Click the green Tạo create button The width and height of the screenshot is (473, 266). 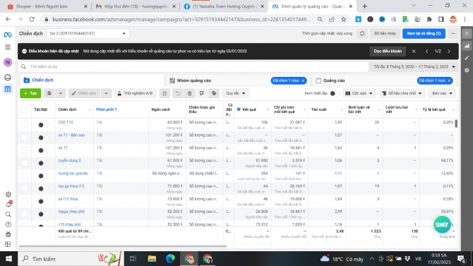[30, 94]
